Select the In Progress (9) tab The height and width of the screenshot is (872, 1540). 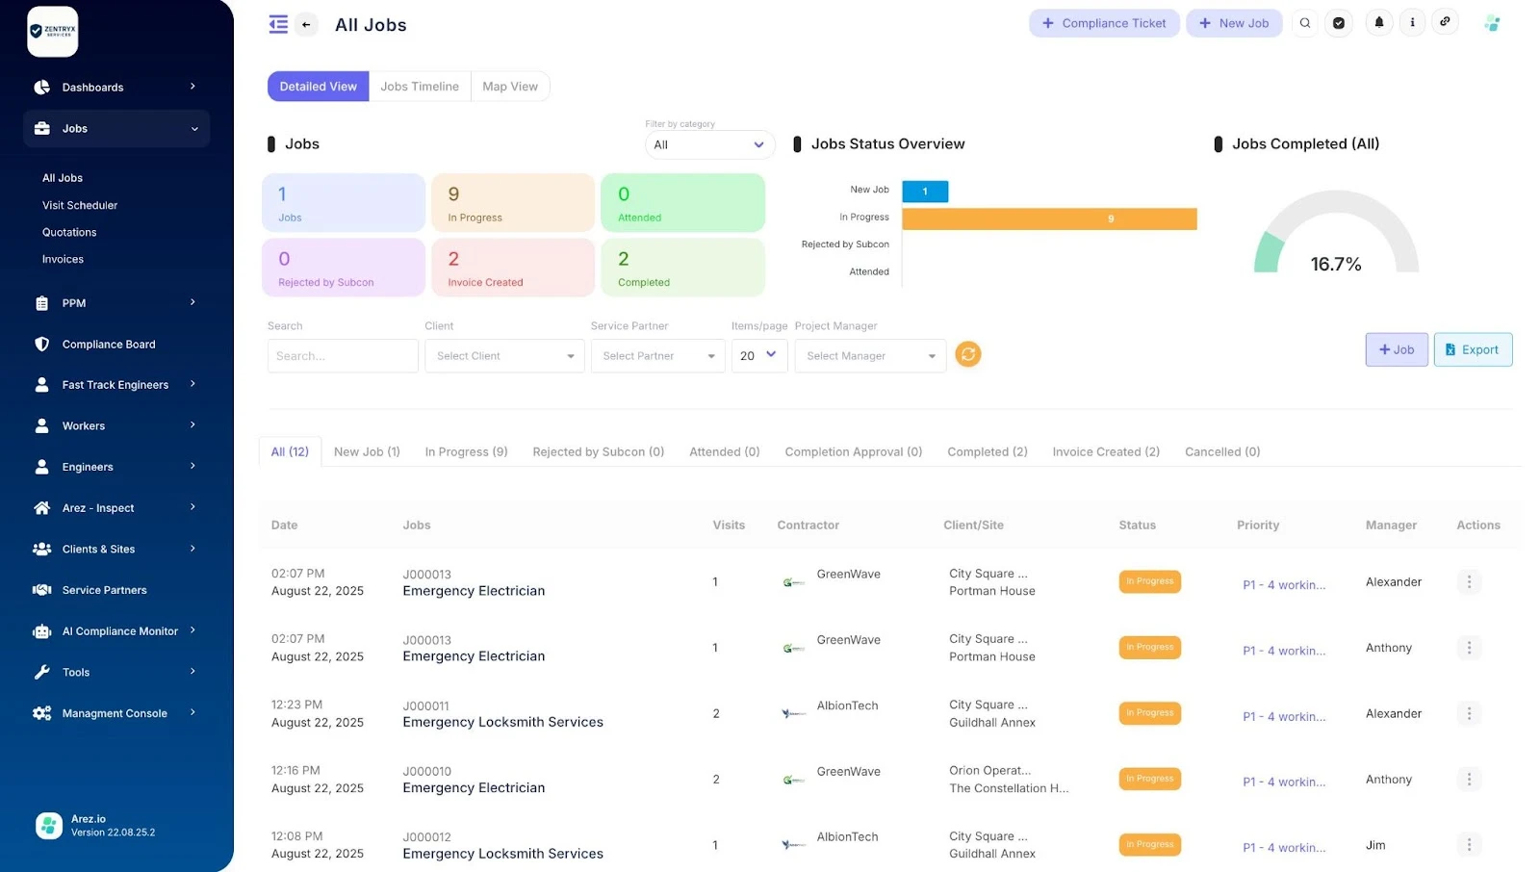[x=466, y=452]
